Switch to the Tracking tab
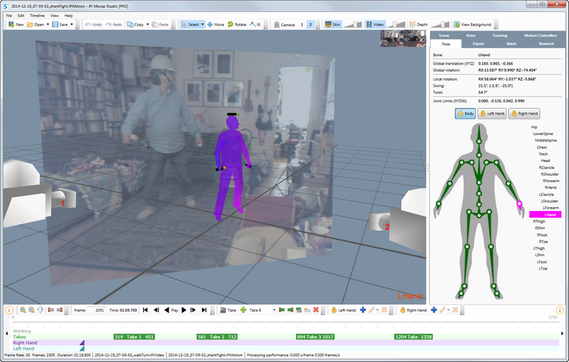 point(500,35)
